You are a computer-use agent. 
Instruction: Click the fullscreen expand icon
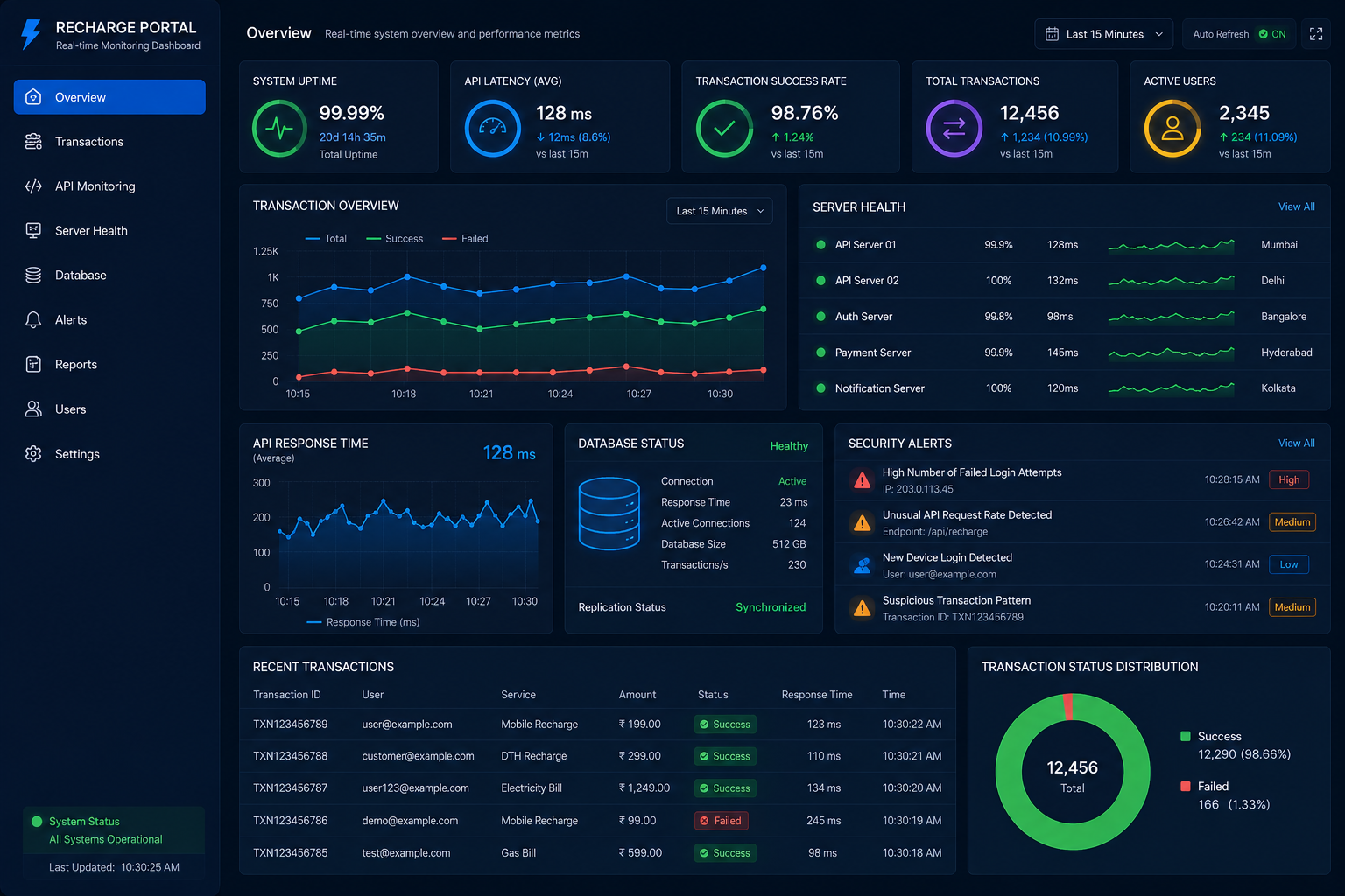pyautogui.click(x=1315, y=34)
